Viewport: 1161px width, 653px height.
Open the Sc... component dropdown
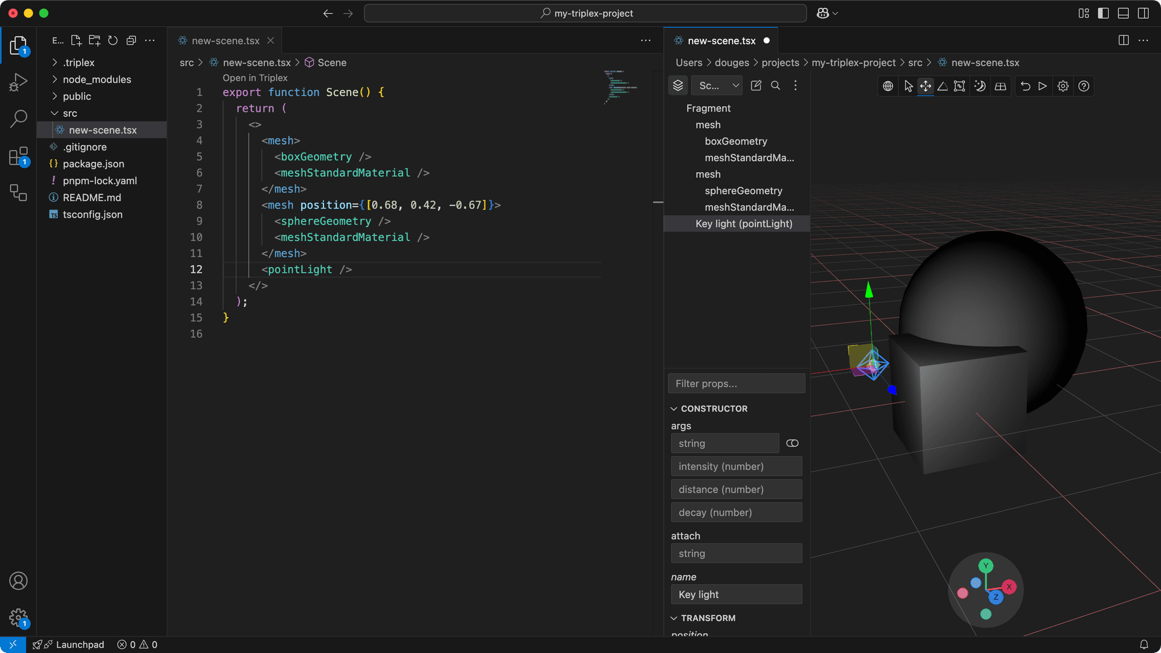(x=717, y=86)
